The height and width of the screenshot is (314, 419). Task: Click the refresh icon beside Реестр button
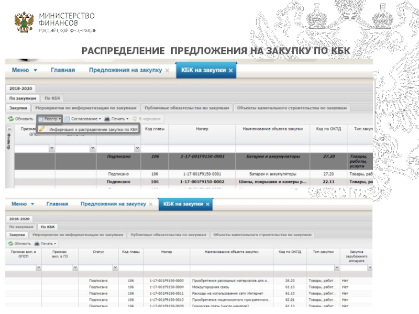click(10, 119)
